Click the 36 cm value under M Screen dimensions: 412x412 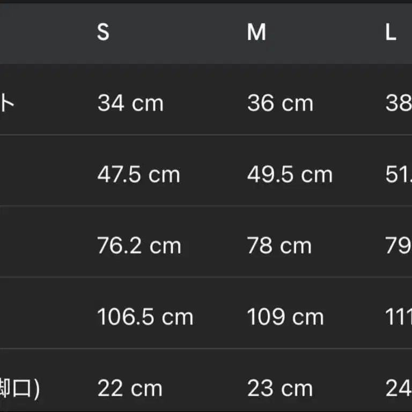(x=280, y=103)
